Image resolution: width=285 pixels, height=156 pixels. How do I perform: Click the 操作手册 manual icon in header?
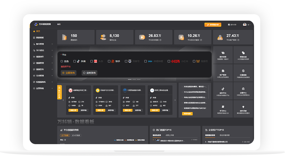pyautogui.click(x=229, y=25)
